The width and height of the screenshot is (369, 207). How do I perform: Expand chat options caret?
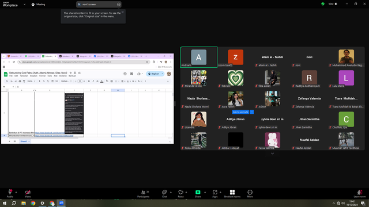click(171, 192)
